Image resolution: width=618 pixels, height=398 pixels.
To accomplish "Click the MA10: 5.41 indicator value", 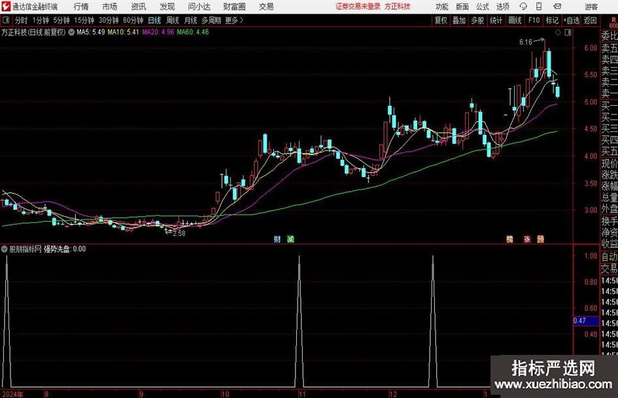I will click(x=124, y=32).
